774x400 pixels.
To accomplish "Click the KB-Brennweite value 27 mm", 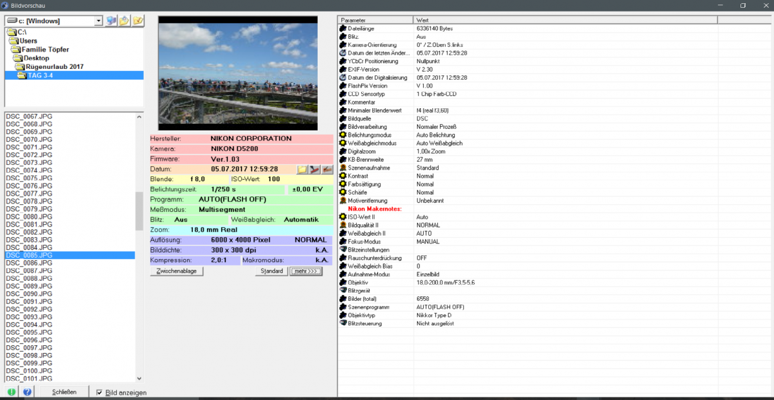I will pos(424,159).
